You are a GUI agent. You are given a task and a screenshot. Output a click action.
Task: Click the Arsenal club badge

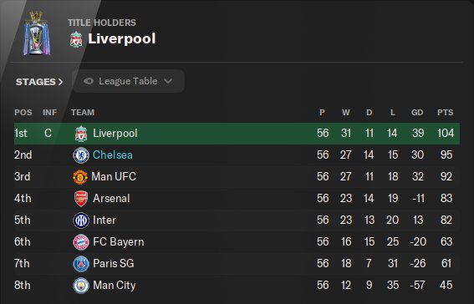pos(81,199)
